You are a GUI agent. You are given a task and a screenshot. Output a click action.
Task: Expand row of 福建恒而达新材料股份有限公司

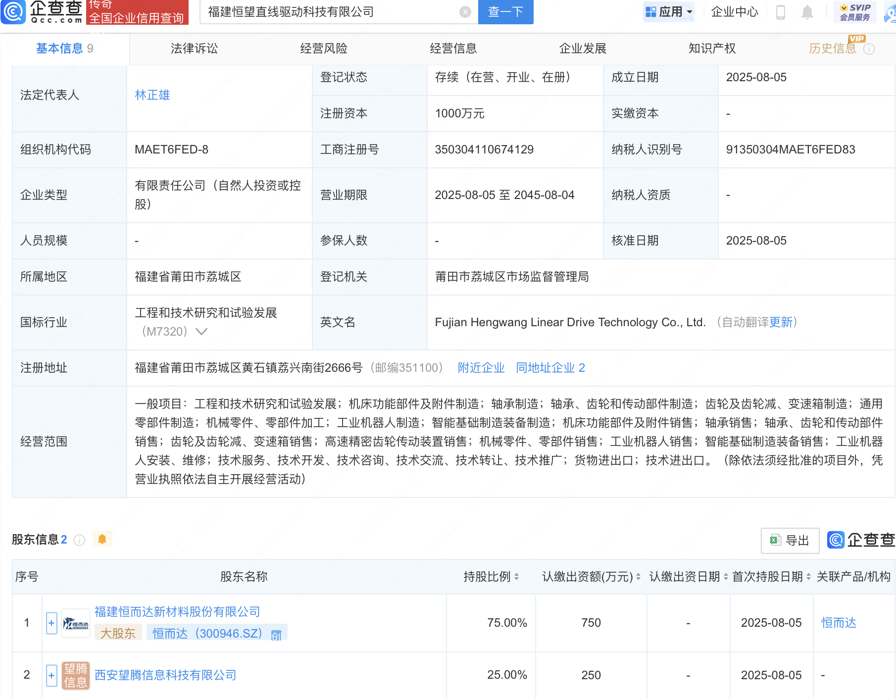tap(51, 623)
